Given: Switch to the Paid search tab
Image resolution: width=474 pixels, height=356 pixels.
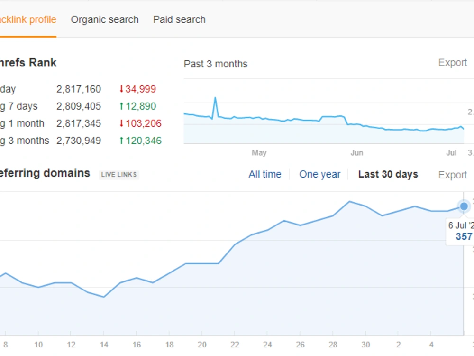Looking at the screenshot, I should pyautogui.click(x=179, y=19).
